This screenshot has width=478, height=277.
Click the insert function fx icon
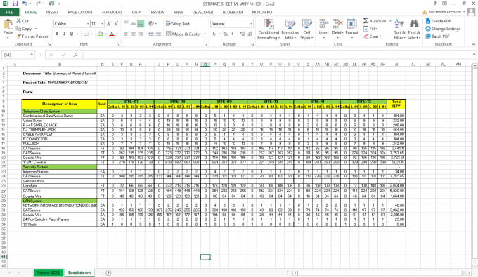(75, 55)
